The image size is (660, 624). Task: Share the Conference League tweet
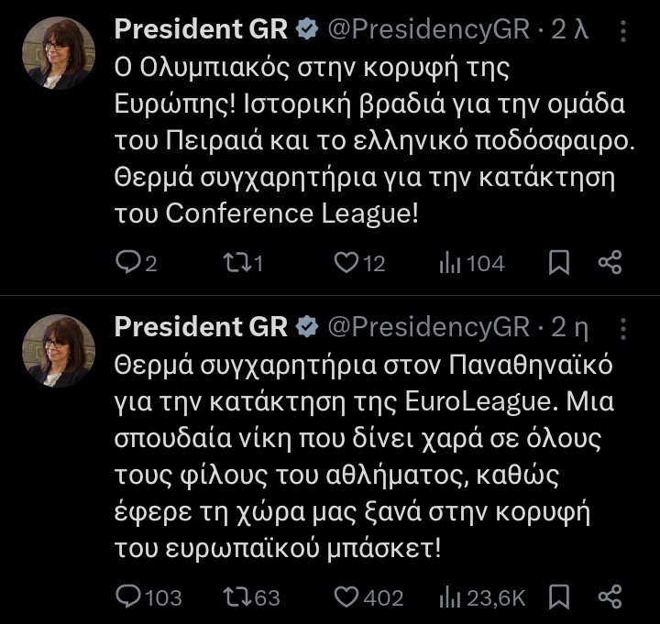[x=610, y=264]
